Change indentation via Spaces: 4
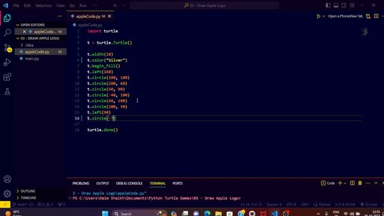Screen dimensions: 384x216 pos(274,204)
